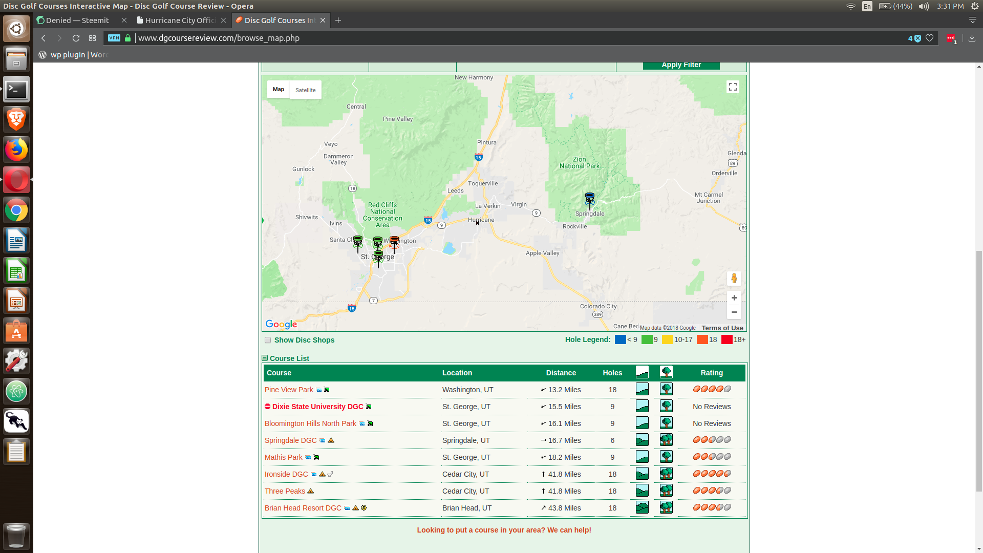Click the Apply Filter button

click(681, 65)
